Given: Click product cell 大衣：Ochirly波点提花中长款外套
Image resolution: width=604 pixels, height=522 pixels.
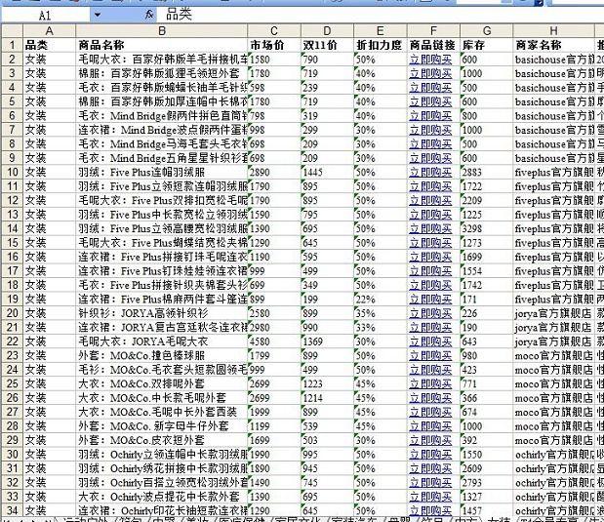Looking at the screenshot, I should coord(162,497).
